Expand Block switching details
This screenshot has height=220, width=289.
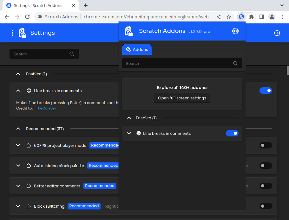pos(18,206)
